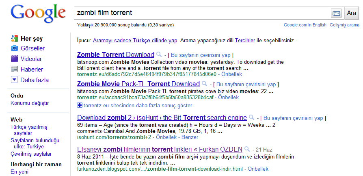The height and width of the screenshot is (176, 363).
Task: Select the Her şey colorful icon
Action: tap(14, 39)
